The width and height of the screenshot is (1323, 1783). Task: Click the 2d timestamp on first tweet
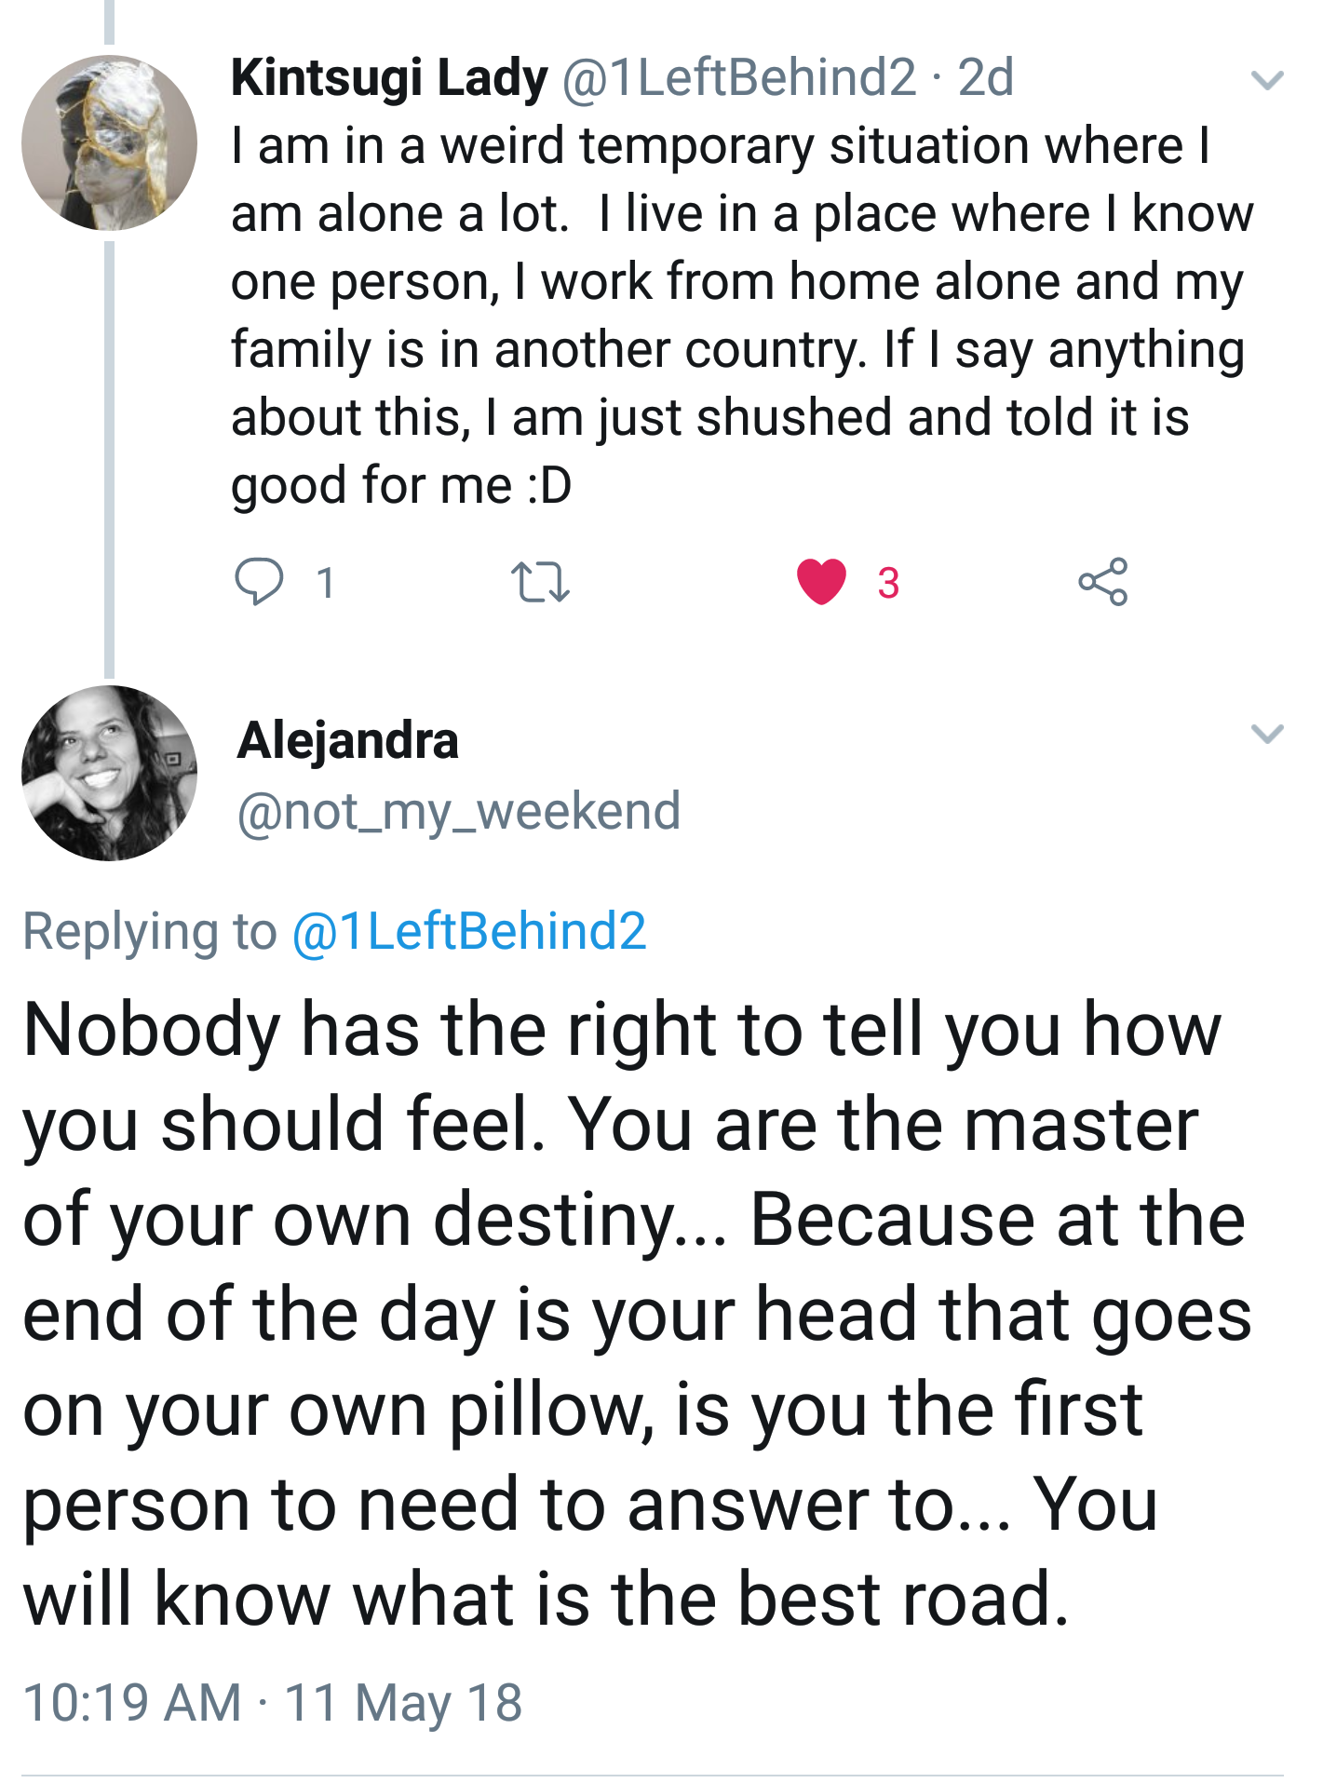pos(985,77)
